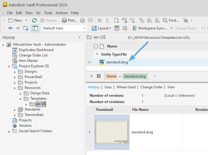Go back with the blue left arrow
The width and height of the screenshot is (208, 155).
(10, 28)
